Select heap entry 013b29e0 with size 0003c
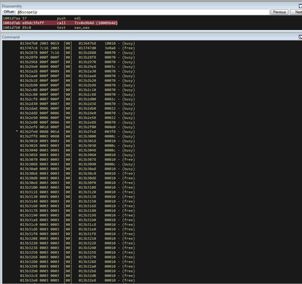 coord(77,67)
